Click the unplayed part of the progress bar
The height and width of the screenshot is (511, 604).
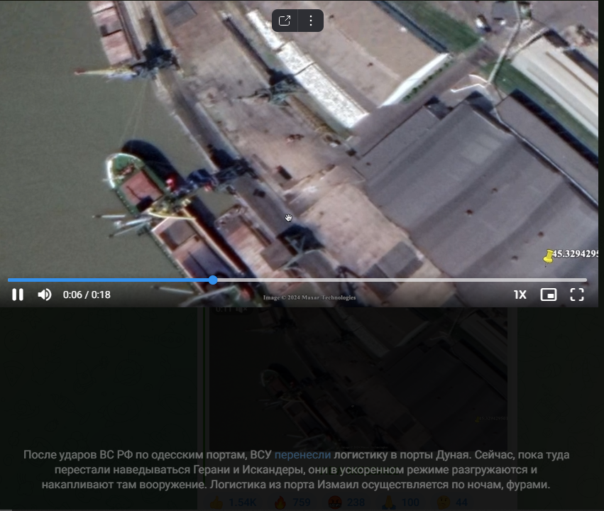pos(397,280)
